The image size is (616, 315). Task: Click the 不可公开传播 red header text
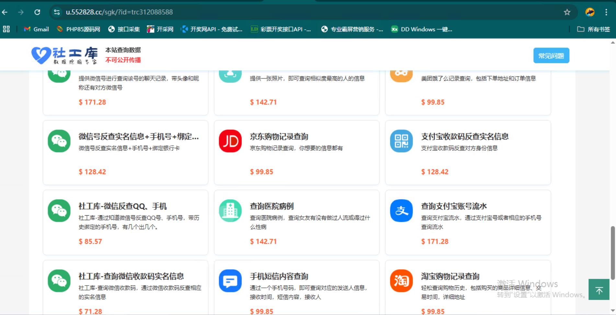click(123, 60)
